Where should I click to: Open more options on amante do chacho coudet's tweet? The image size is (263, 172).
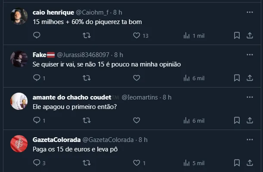pos(250,97)
